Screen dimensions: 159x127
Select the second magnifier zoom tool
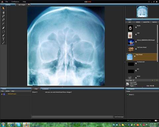pyautogui.click(x=3, y=20)
